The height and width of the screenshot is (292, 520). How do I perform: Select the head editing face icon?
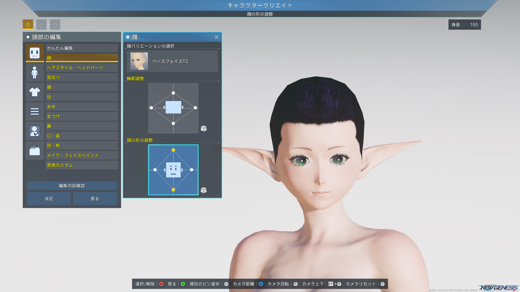[34, 52]
